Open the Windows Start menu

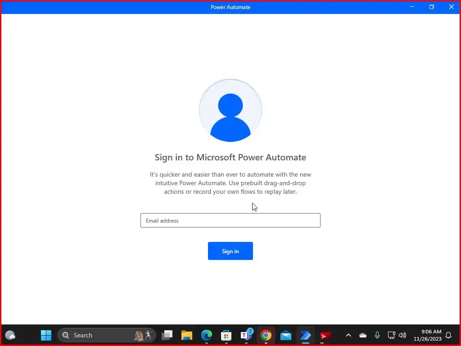(46, 335)
